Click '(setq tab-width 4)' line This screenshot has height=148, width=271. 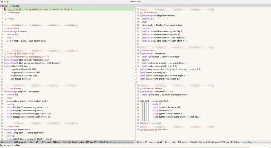[162, 111]
